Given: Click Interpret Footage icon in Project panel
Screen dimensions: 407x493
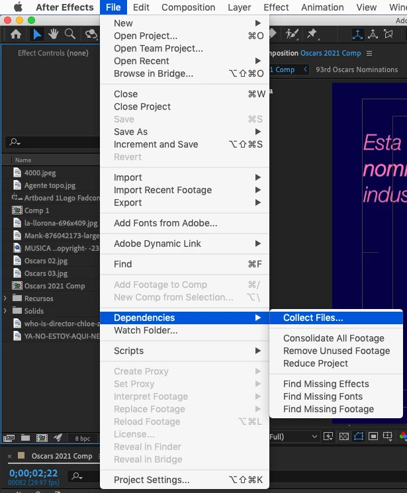Looking at the screenshot, I should click(x=9, y=438).
